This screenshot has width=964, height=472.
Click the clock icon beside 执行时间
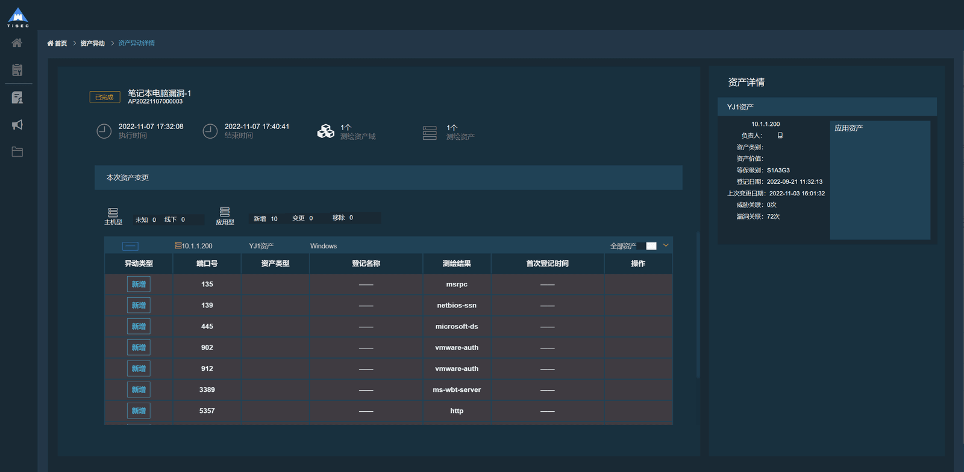[x=104, y=131]
